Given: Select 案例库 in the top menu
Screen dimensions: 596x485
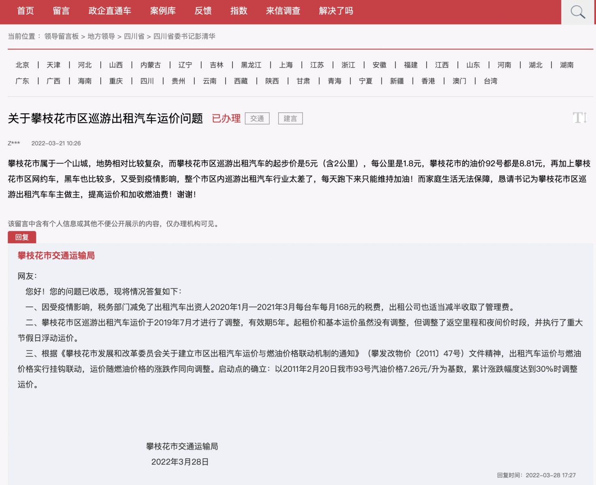Looking at the screenshot, I should pyautogui.click(x=163, y=11).
